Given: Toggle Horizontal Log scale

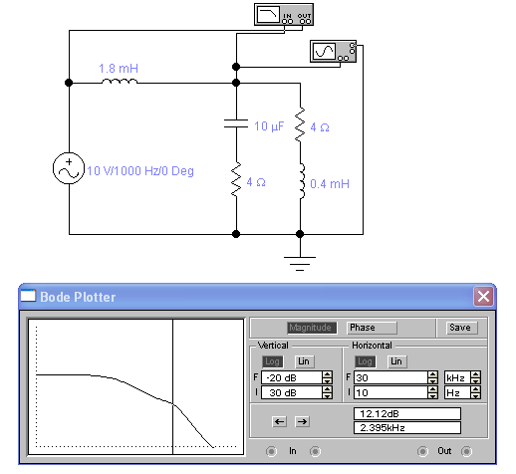Looking at the screenshot, I should (x=365, y=361).
